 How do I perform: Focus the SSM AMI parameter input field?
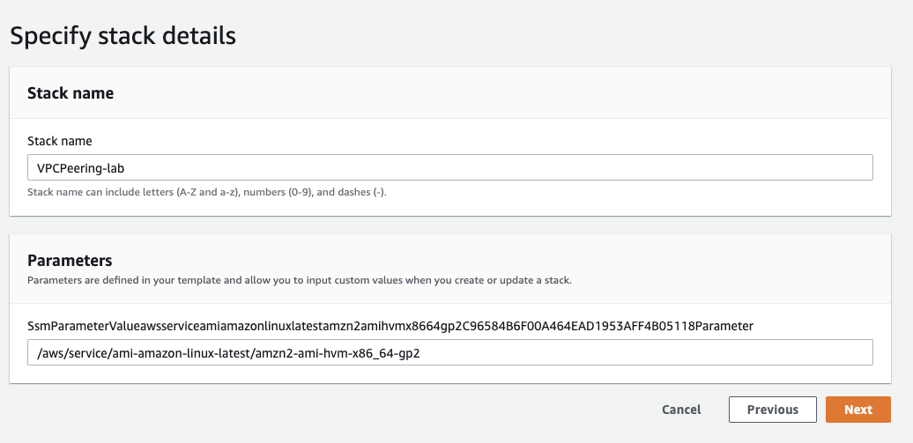point(449,352)
